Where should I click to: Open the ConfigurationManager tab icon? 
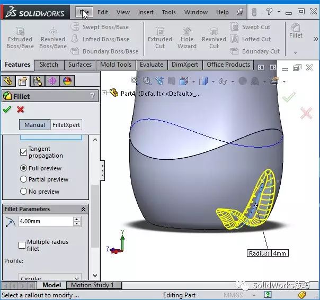click(38, 81)
